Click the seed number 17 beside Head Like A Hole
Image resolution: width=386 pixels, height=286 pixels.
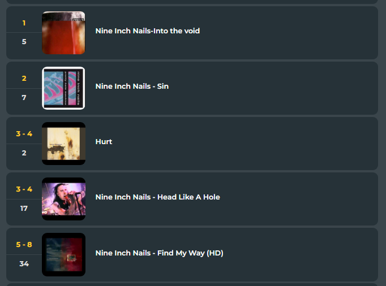pos(24,209)
